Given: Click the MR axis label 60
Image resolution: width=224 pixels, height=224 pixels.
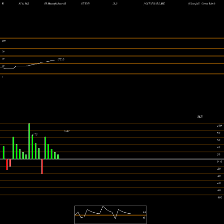Looking at the screenshot, I should tap(219, 140).
